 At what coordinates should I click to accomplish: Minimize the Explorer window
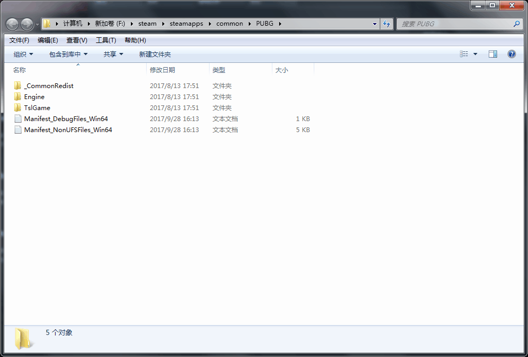pos(478,5)
